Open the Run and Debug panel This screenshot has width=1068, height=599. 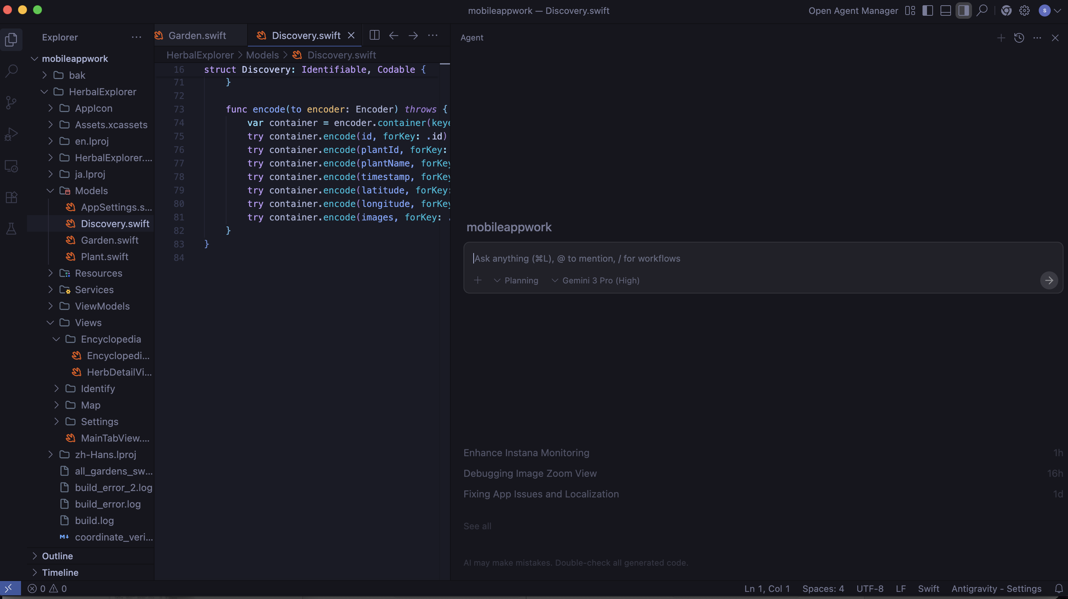11,133
